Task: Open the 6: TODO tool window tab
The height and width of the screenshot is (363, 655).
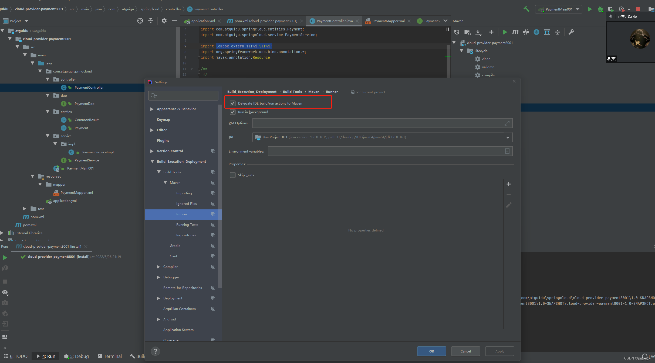Action: pyautogui.click(x=16, y=356)
